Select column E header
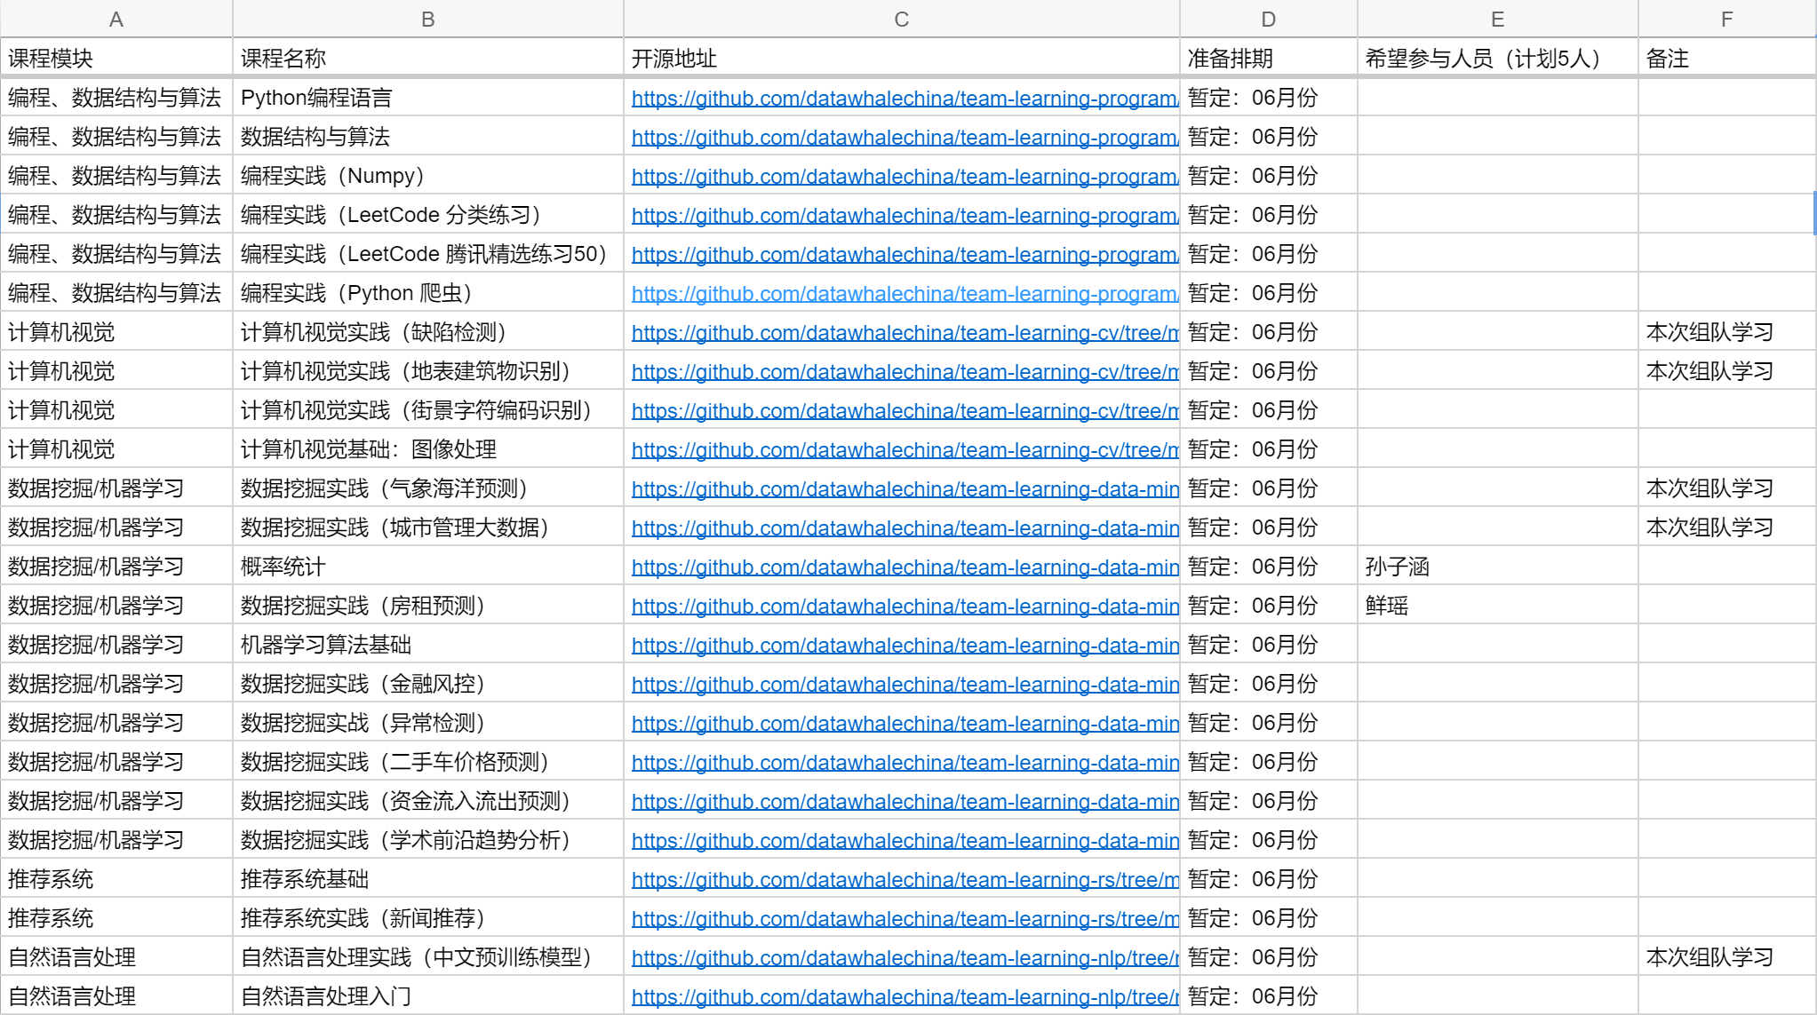1817x1015 pixels. 1497,19
